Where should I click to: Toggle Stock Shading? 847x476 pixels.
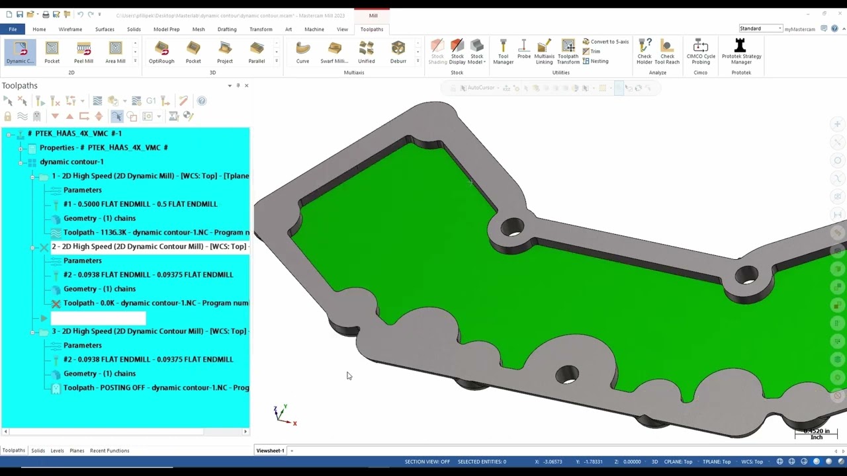point(437,52)
